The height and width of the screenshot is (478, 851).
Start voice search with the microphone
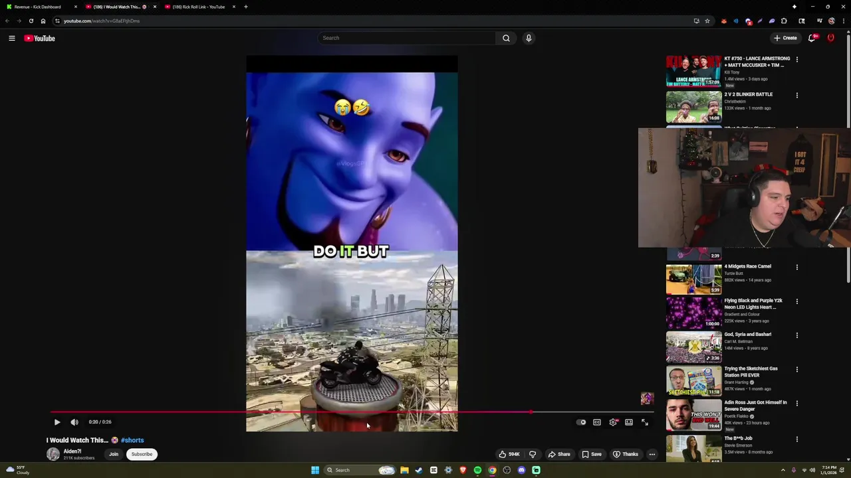pyautogui.click(x=529, y=38)
